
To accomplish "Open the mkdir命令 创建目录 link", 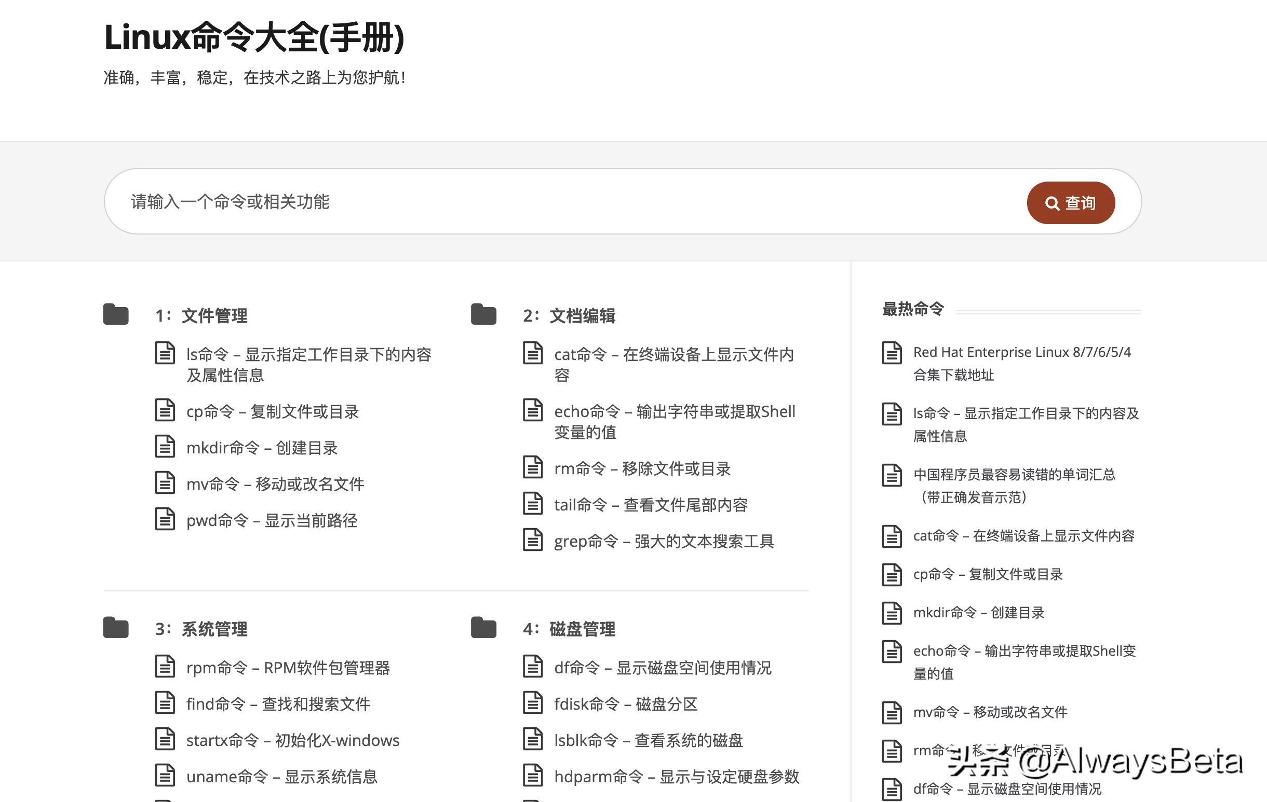I will 263,448.
